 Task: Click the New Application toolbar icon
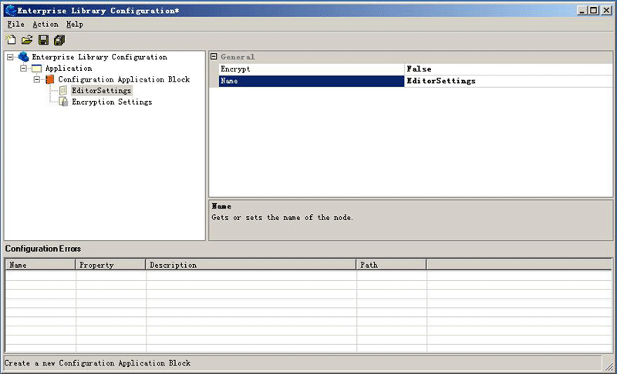11,40
